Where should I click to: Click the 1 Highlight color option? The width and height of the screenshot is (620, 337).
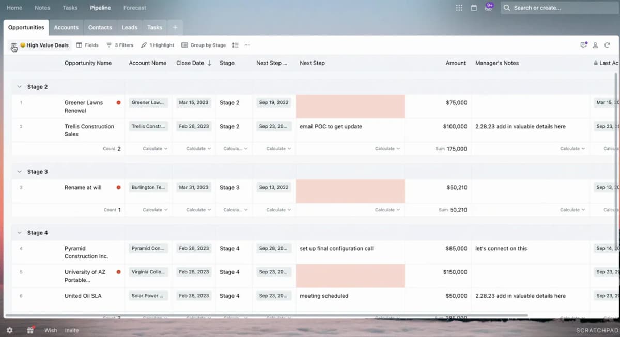click(158, 45)
